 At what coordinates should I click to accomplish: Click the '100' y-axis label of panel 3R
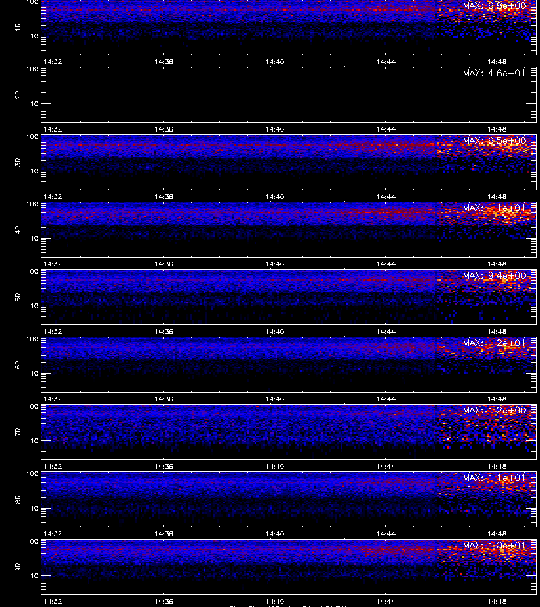click(32, 137)
